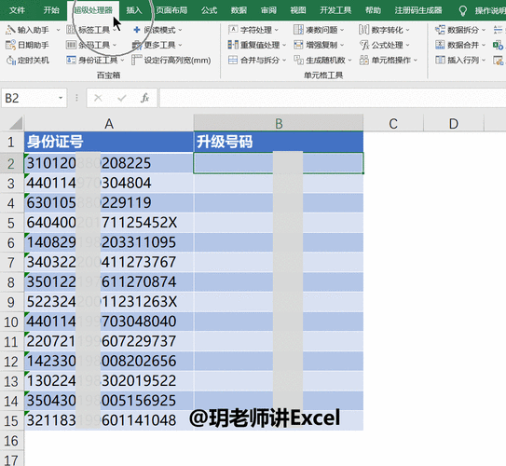Click the ID cell ending 005156925
This screenshot has width=506, height=466.
point(109,401)
